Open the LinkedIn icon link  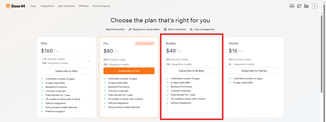[306, 6]
